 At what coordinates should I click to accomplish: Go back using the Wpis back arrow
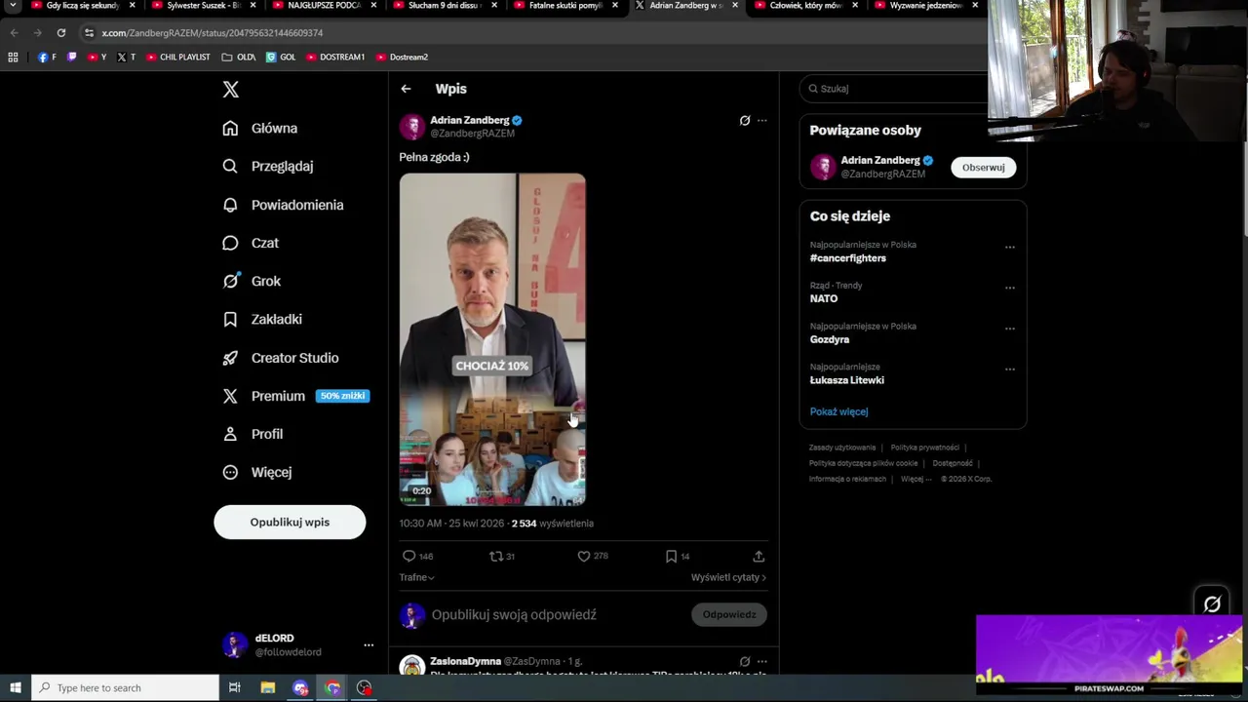[x=406, y=89]
